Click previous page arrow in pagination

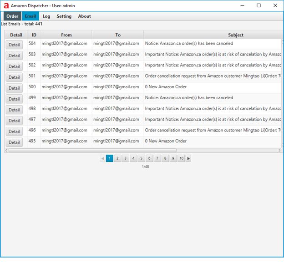click(103, 158)
